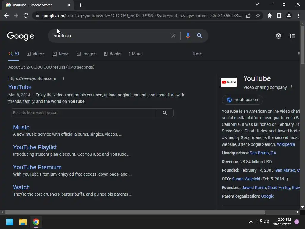
Task: Click the horizontal scrollbar at page bottom
Action: 135,212
